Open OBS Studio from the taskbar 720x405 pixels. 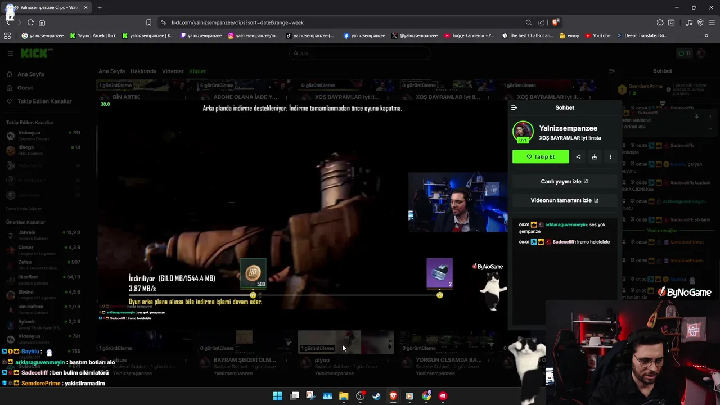[x=361, y=396]
